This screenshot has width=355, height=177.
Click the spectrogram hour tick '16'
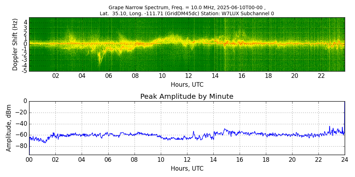click(241, 76)
